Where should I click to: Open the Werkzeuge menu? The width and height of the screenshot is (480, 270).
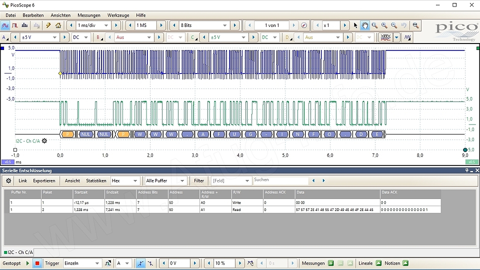coord(118,15)
